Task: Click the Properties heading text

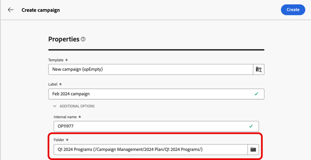Action: pyautogui.click(x=64, y=39)
